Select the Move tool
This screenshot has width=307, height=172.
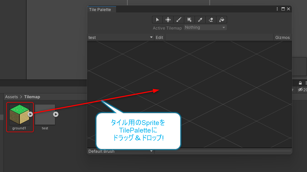point(168,19)
